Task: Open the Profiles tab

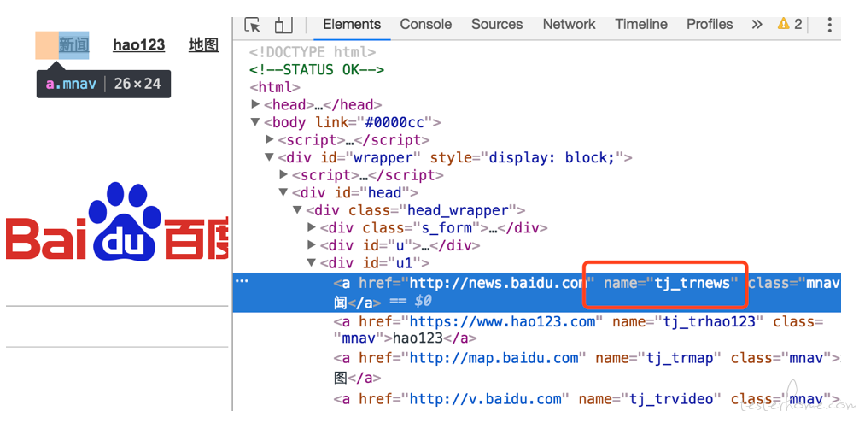Action: pyautogui.click(x=710, y=24)
